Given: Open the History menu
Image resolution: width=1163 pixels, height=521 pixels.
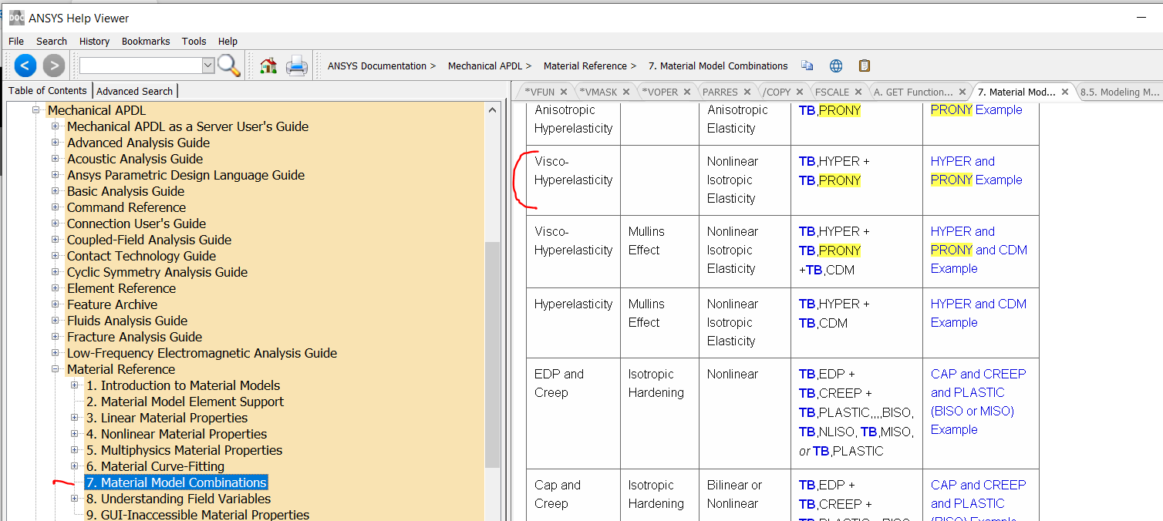Looking at the screenshot, I should 94,41.
